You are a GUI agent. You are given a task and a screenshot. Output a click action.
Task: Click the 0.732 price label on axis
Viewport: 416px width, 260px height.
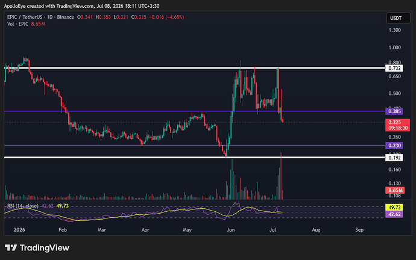point(394,68)
